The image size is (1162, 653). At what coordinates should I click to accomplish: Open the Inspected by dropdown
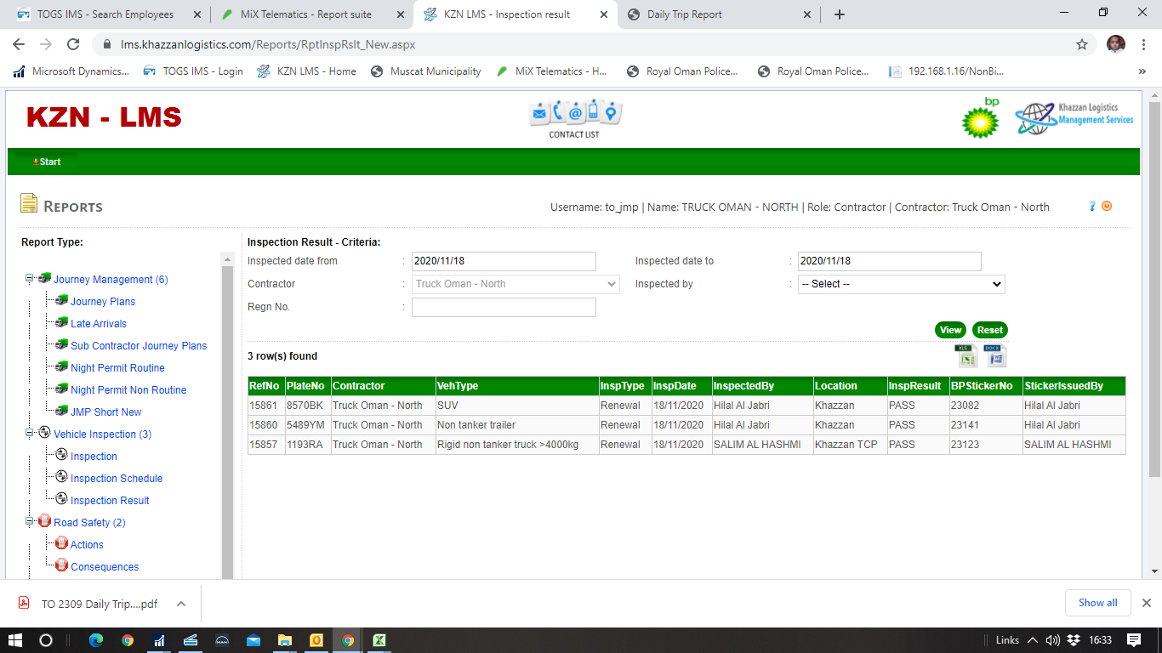click(901, 284)
